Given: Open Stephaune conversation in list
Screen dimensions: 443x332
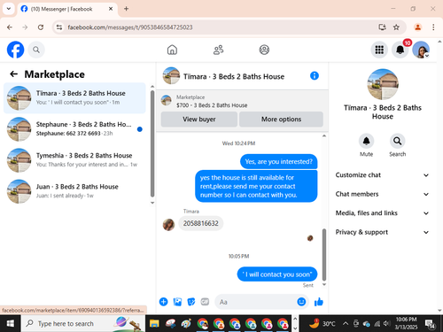Looking at the screenshot, I should coord(74,129).
